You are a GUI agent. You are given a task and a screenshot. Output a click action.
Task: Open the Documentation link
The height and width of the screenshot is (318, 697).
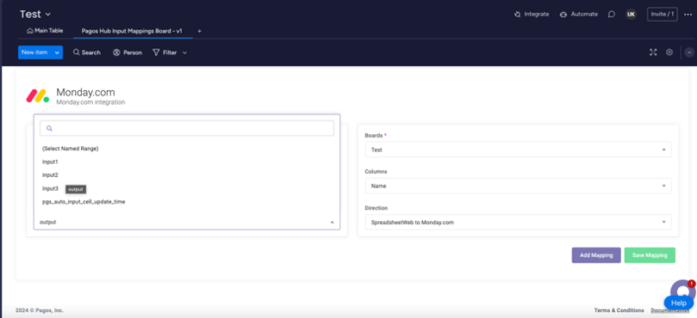click(x=670, y=310)
